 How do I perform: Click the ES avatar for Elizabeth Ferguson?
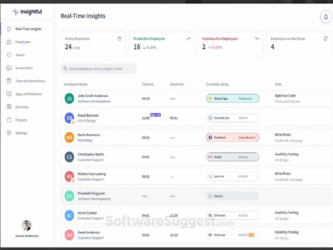tap(69, 196)
